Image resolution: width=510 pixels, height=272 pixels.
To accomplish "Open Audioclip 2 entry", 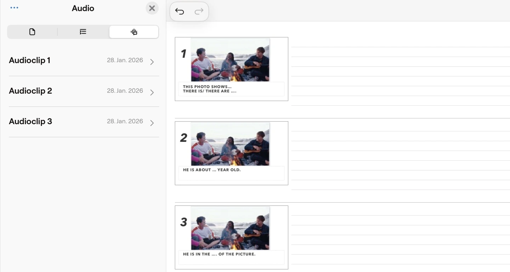I will 30,91.
